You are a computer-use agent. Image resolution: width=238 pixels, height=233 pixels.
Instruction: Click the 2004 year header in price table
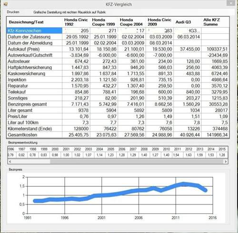[x=99, y=149]
